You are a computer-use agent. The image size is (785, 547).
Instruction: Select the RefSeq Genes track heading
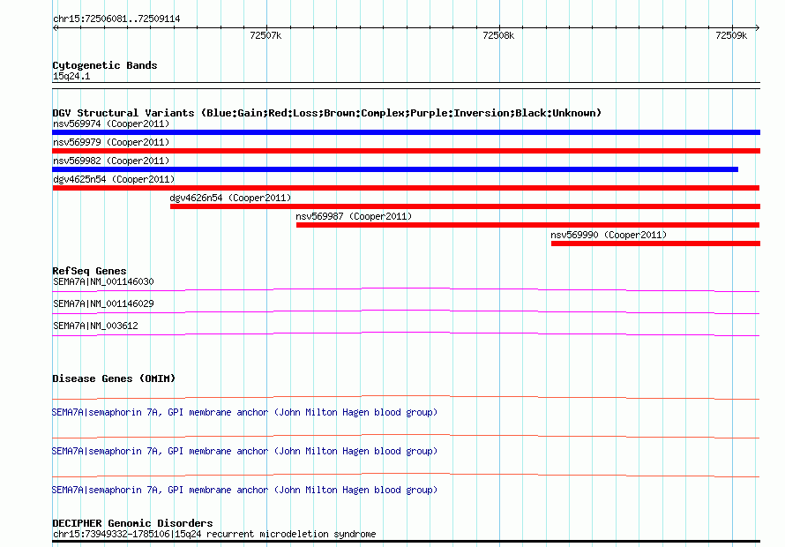click(x=89, y=271)
